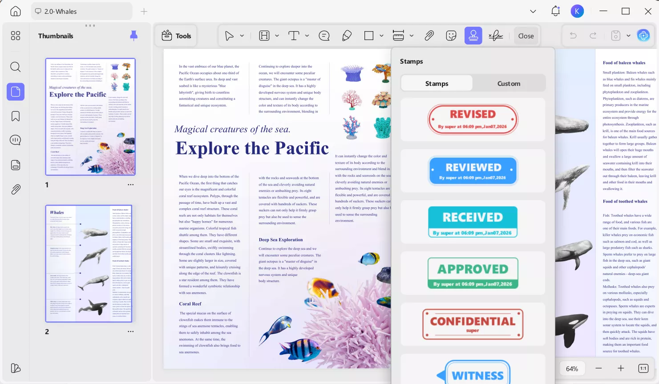Viewport: 659px width, 384px height.
Task: Open the user account avatar K
Action: [577, 11]
